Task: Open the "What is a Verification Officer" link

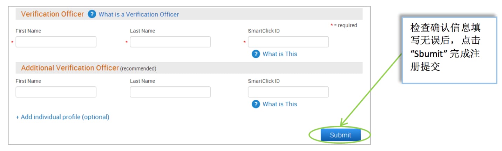Action: [138, 14]
